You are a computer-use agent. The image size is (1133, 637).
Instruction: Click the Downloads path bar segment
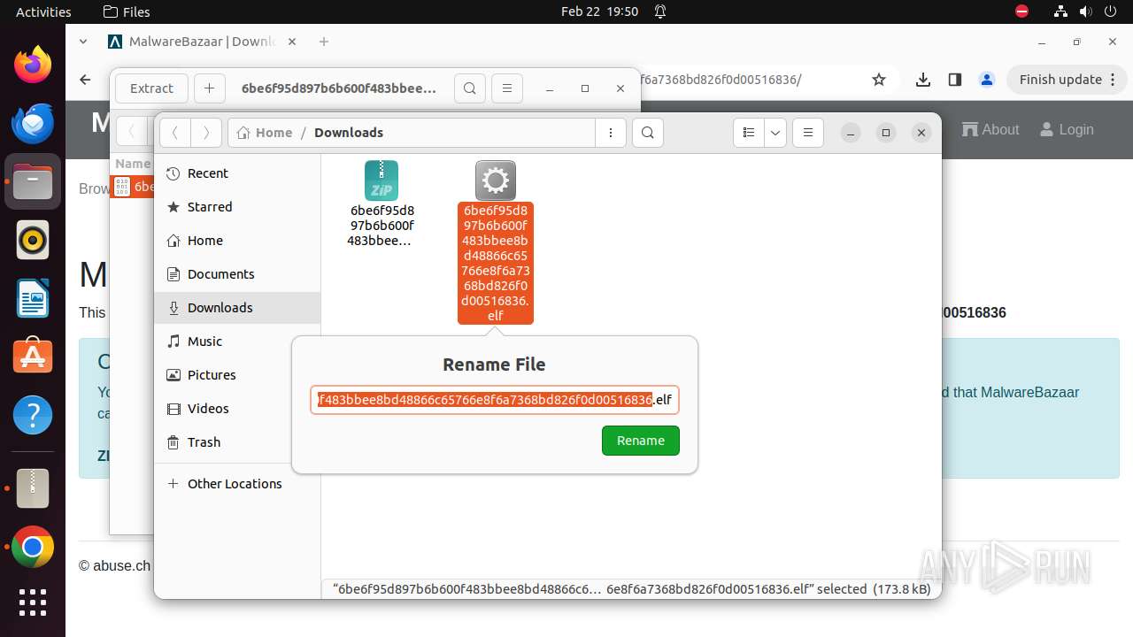[x=349, y=133]
